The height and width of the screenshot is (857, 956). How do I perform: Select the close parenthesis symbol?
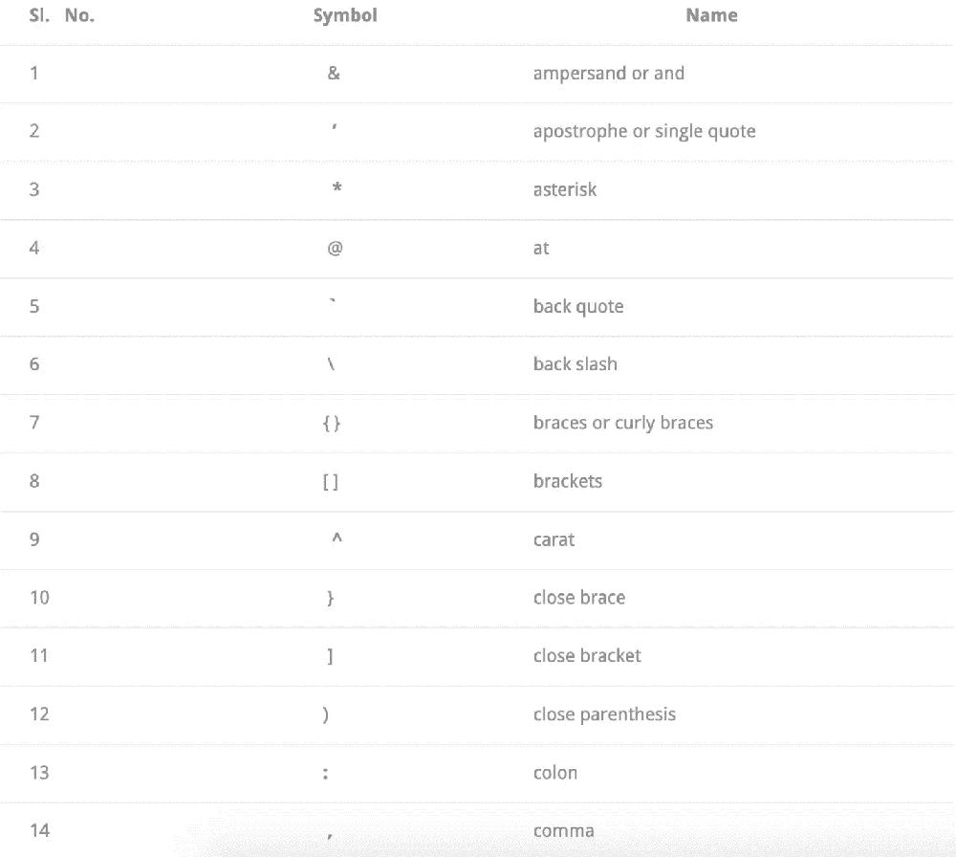(x=326, y=714)
